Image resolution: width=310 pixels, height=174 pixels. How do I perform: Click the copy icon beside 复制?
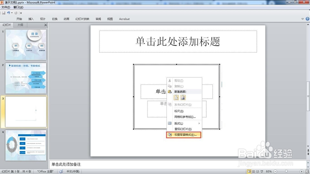tap(170, 86)
